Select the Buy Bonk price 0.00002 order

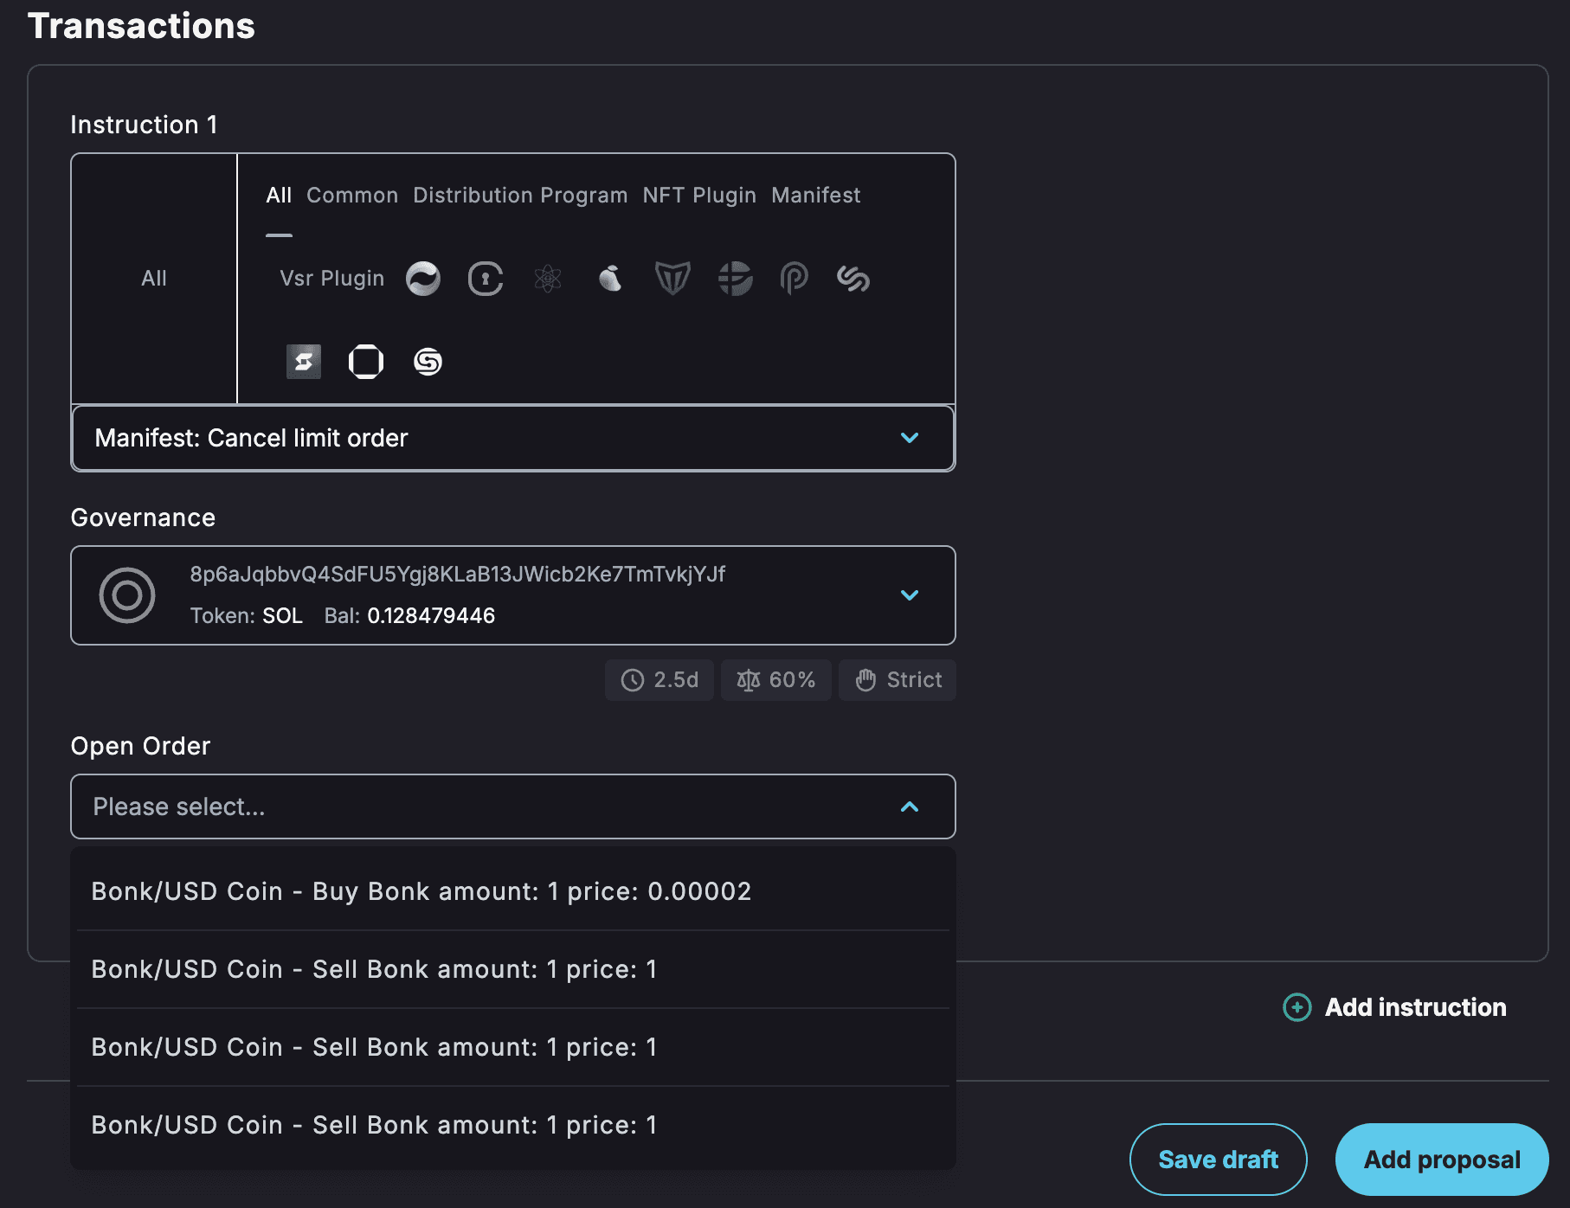click(x=421, y=891)
